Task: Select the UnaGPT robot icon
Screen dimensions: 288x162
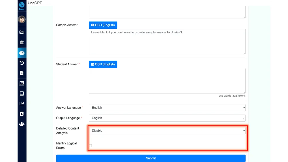Action: (22, 53)
